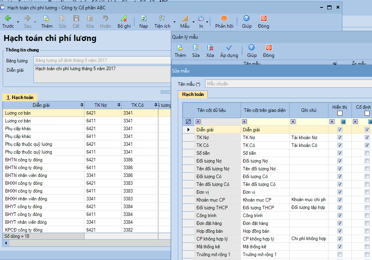Click Xóa delete icon in main toolbar
372x260 pixels.
pyautogui.click(x=89, y=18)
